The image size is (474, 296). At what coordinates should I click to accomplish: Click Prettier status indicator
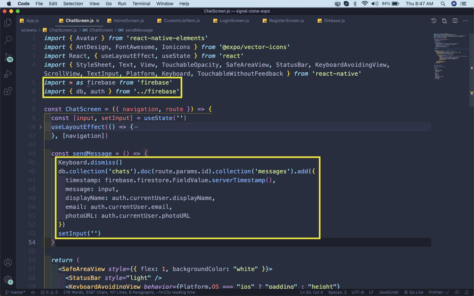pyautogui.click(x=438, y=292)
